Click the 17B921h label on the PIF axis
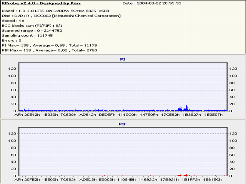Screen dimensions: 246x184 170,180
